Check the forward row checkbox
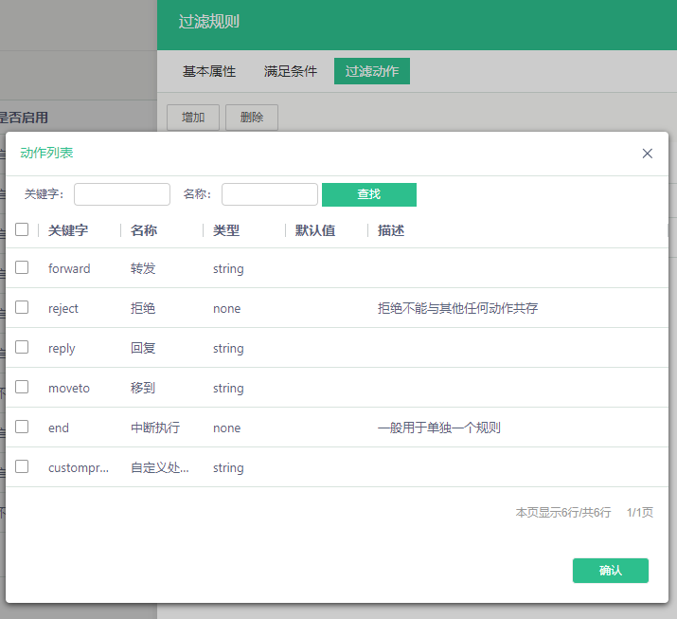The width and height of the screenshot is (677, 619). (22, 267)
